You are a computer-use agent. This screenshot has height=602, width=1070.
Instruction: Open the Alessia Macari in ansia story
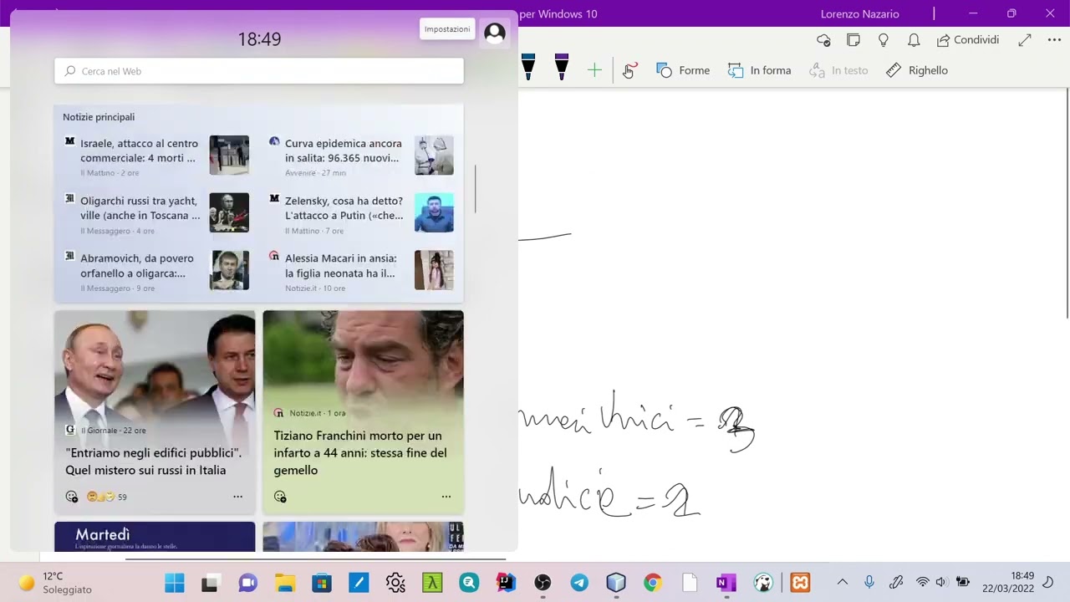coord(340,266)
